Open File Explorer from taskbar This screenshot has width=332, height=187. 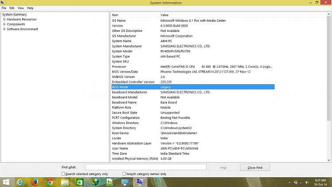pyautogui.click(x=65, y=182)
